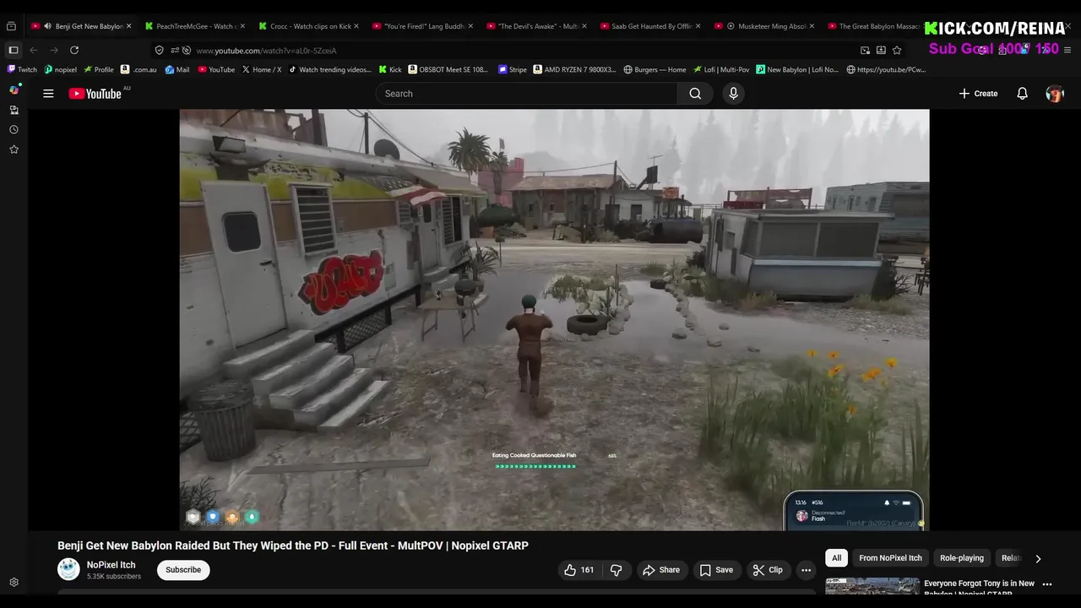This screenshot has height=608, width=1081.
Task: Open the Lofi | Multi-Pov bookmark
Action: pyautogui.click(x=721, y=69)
